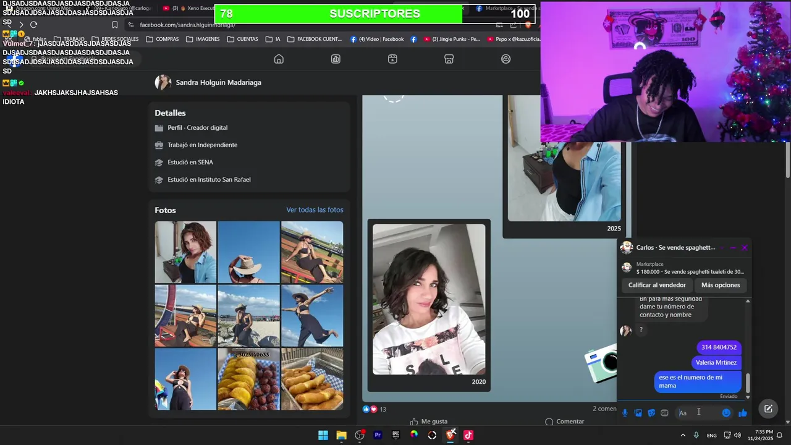Click Estudió en Instituto San Rafael detail

209,179
